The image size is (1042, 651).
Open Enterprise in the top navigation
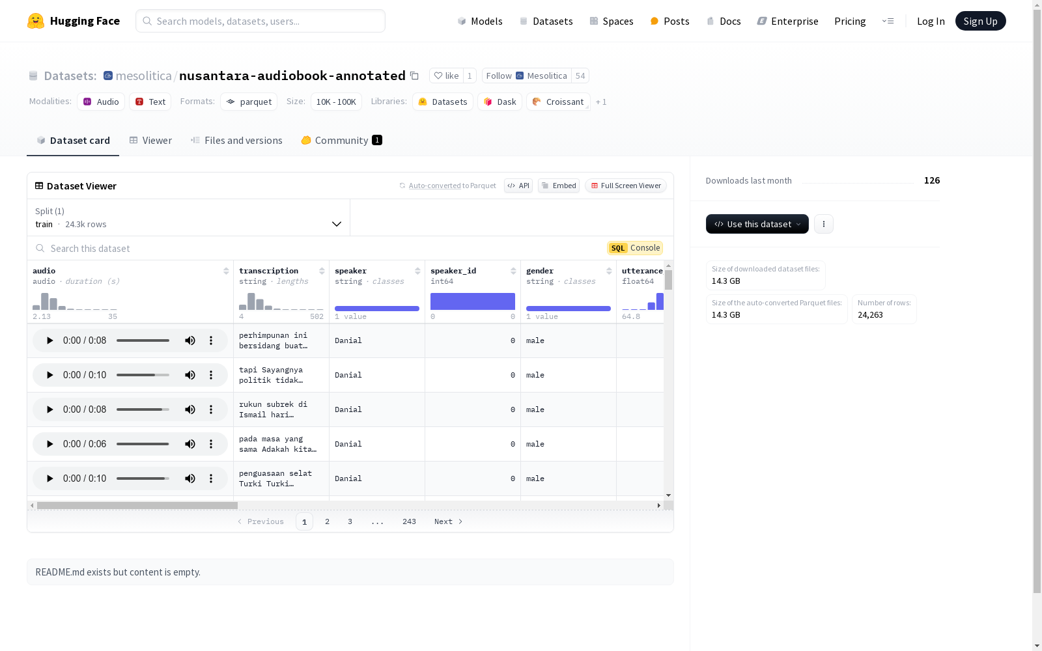pyautogui.click(x=787, y=21)
